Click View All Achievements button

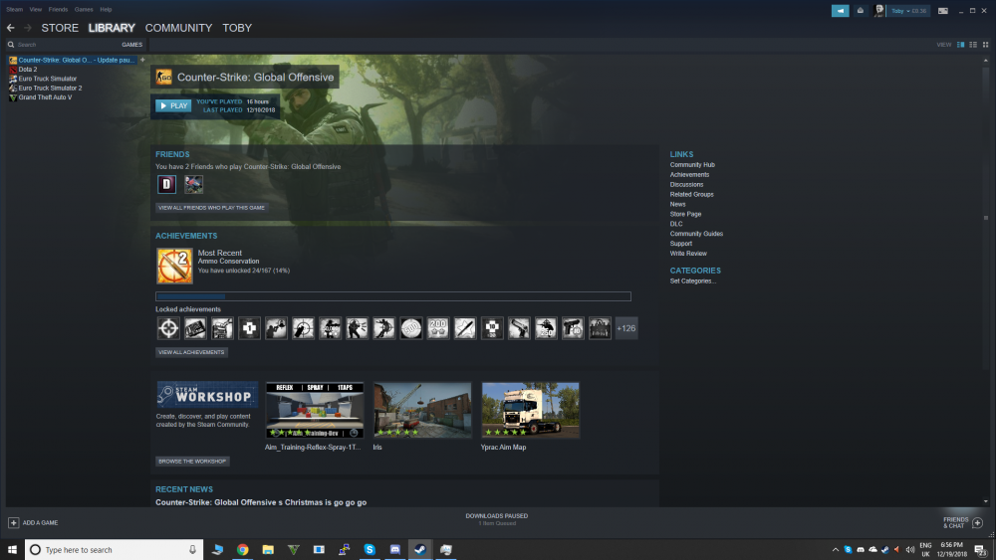[191, 352]
